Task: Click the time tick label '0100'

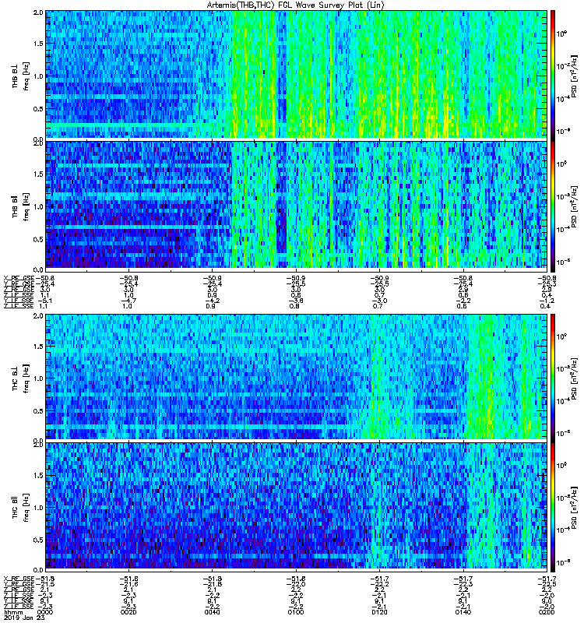Action: point(296,612)
